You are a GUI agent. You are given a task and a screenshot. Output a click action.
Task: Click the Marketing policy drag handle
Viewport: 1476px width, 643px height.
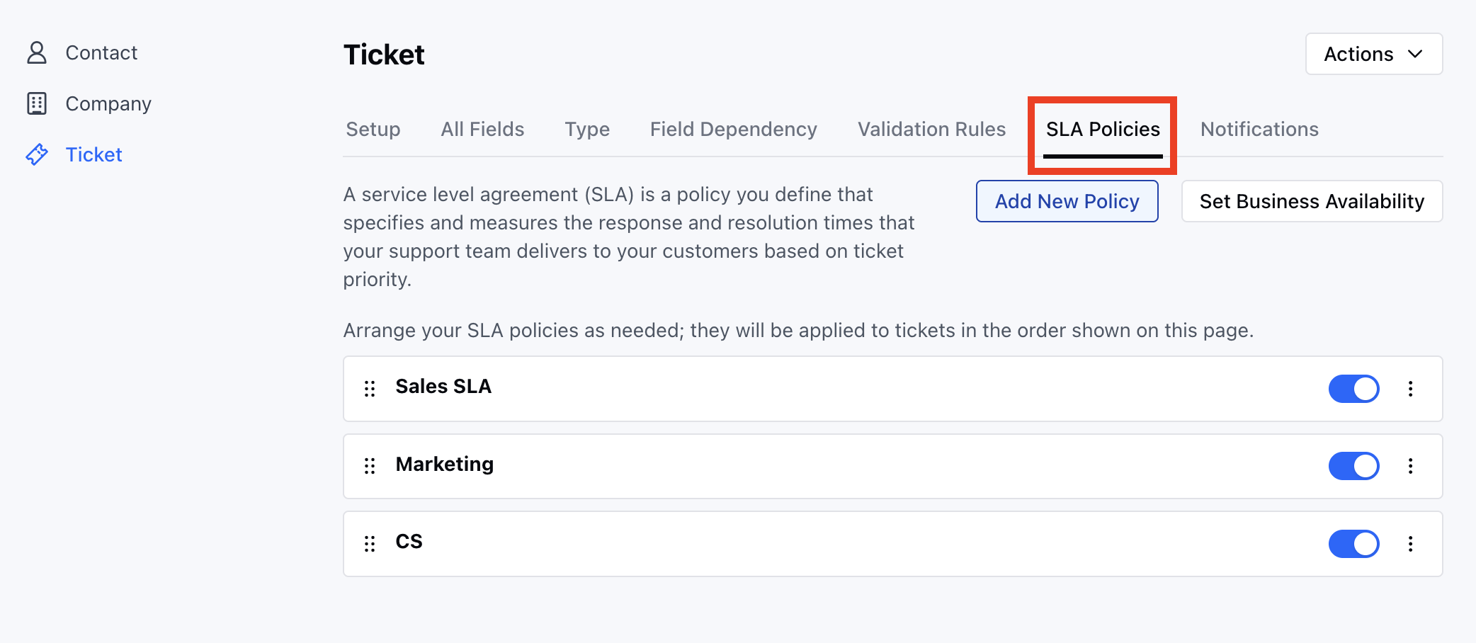(370, 466)
